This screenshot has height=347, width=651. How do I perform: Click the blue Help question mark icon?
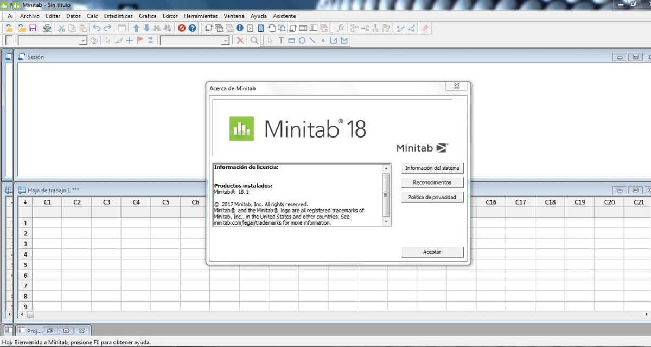coord(192,28)
